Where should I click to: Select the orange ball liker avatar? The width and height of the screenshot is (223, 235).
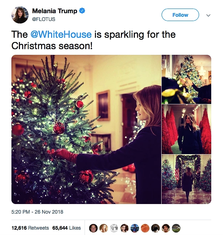145,228
